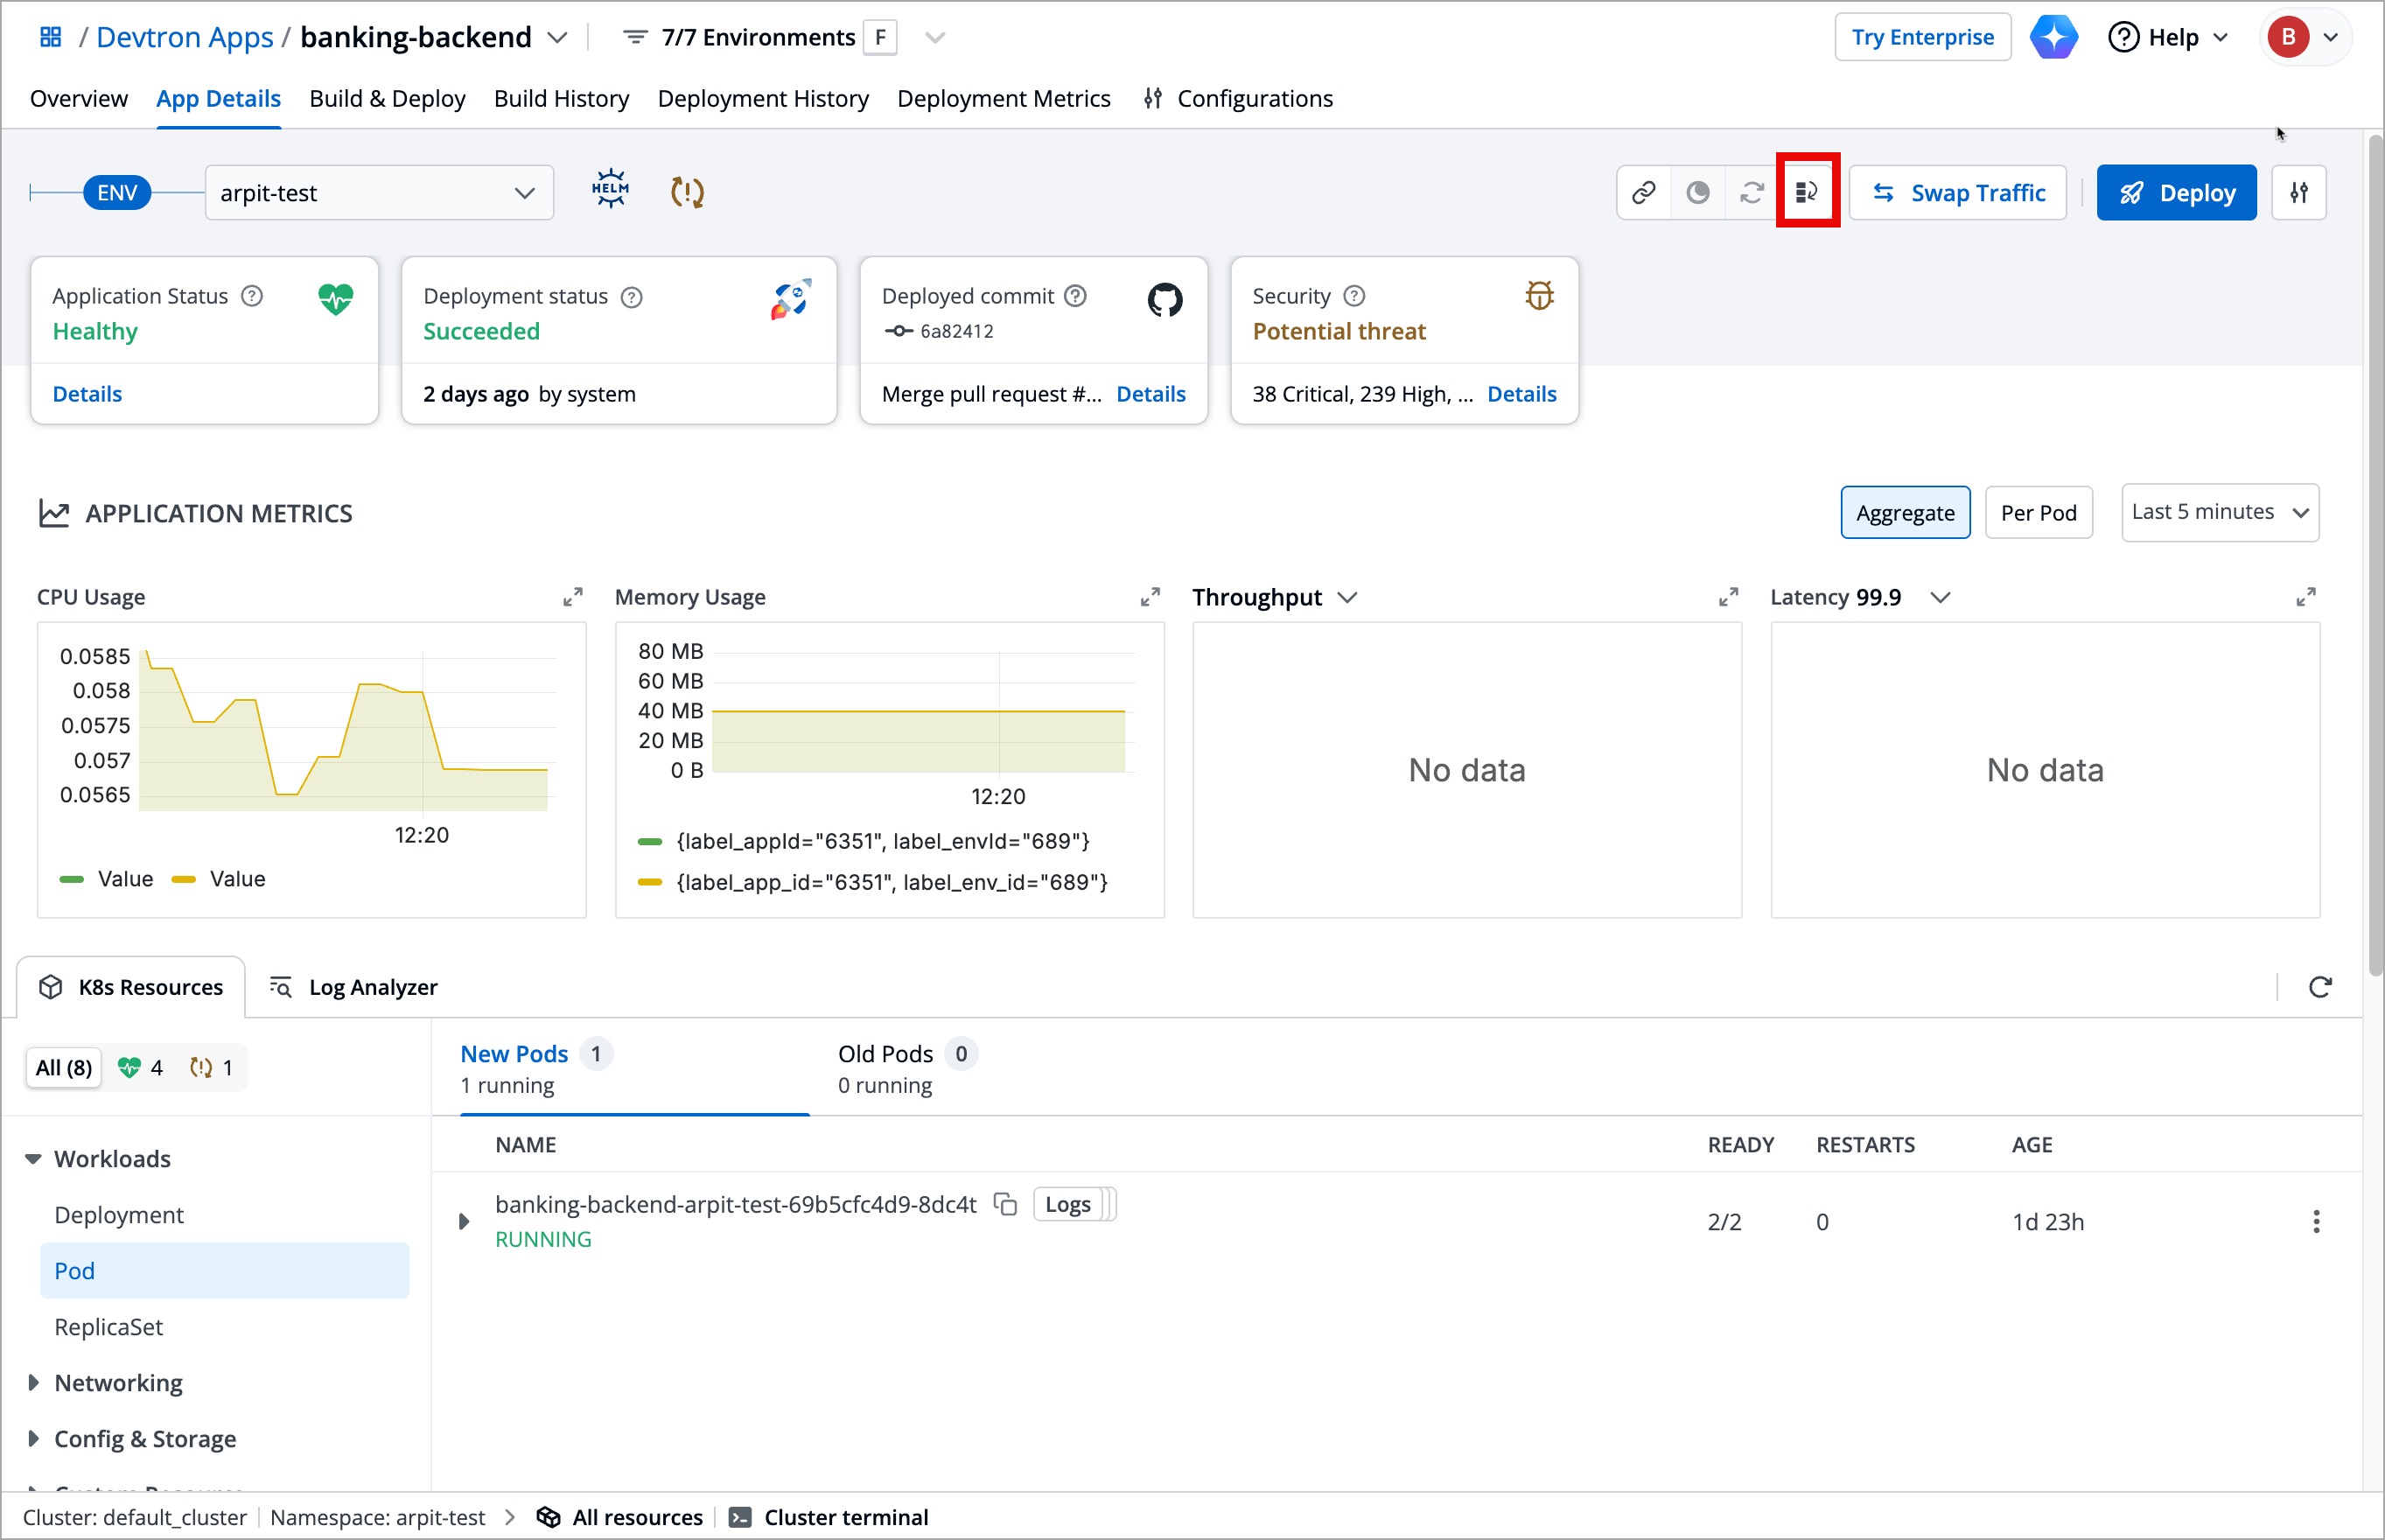Select the Aggregate metrics toggle
This screenshot has height=1540, width=2385.
1904,512
